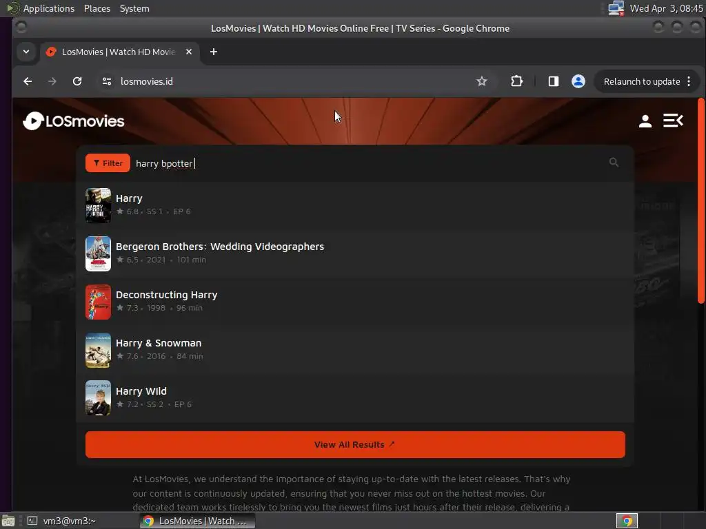The image size is (706, 529).
Task: Open the user account icon on LosMovies
Action: [x=645, y=121]
